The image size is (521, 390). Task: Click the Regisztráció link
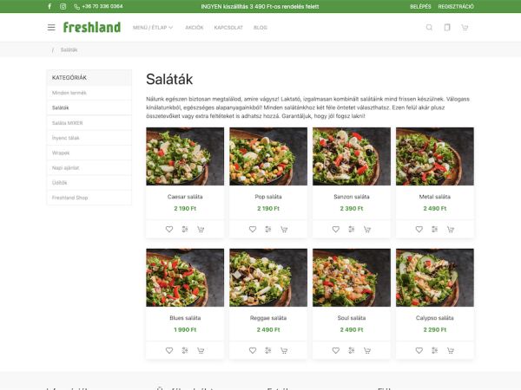coord(456,7)
